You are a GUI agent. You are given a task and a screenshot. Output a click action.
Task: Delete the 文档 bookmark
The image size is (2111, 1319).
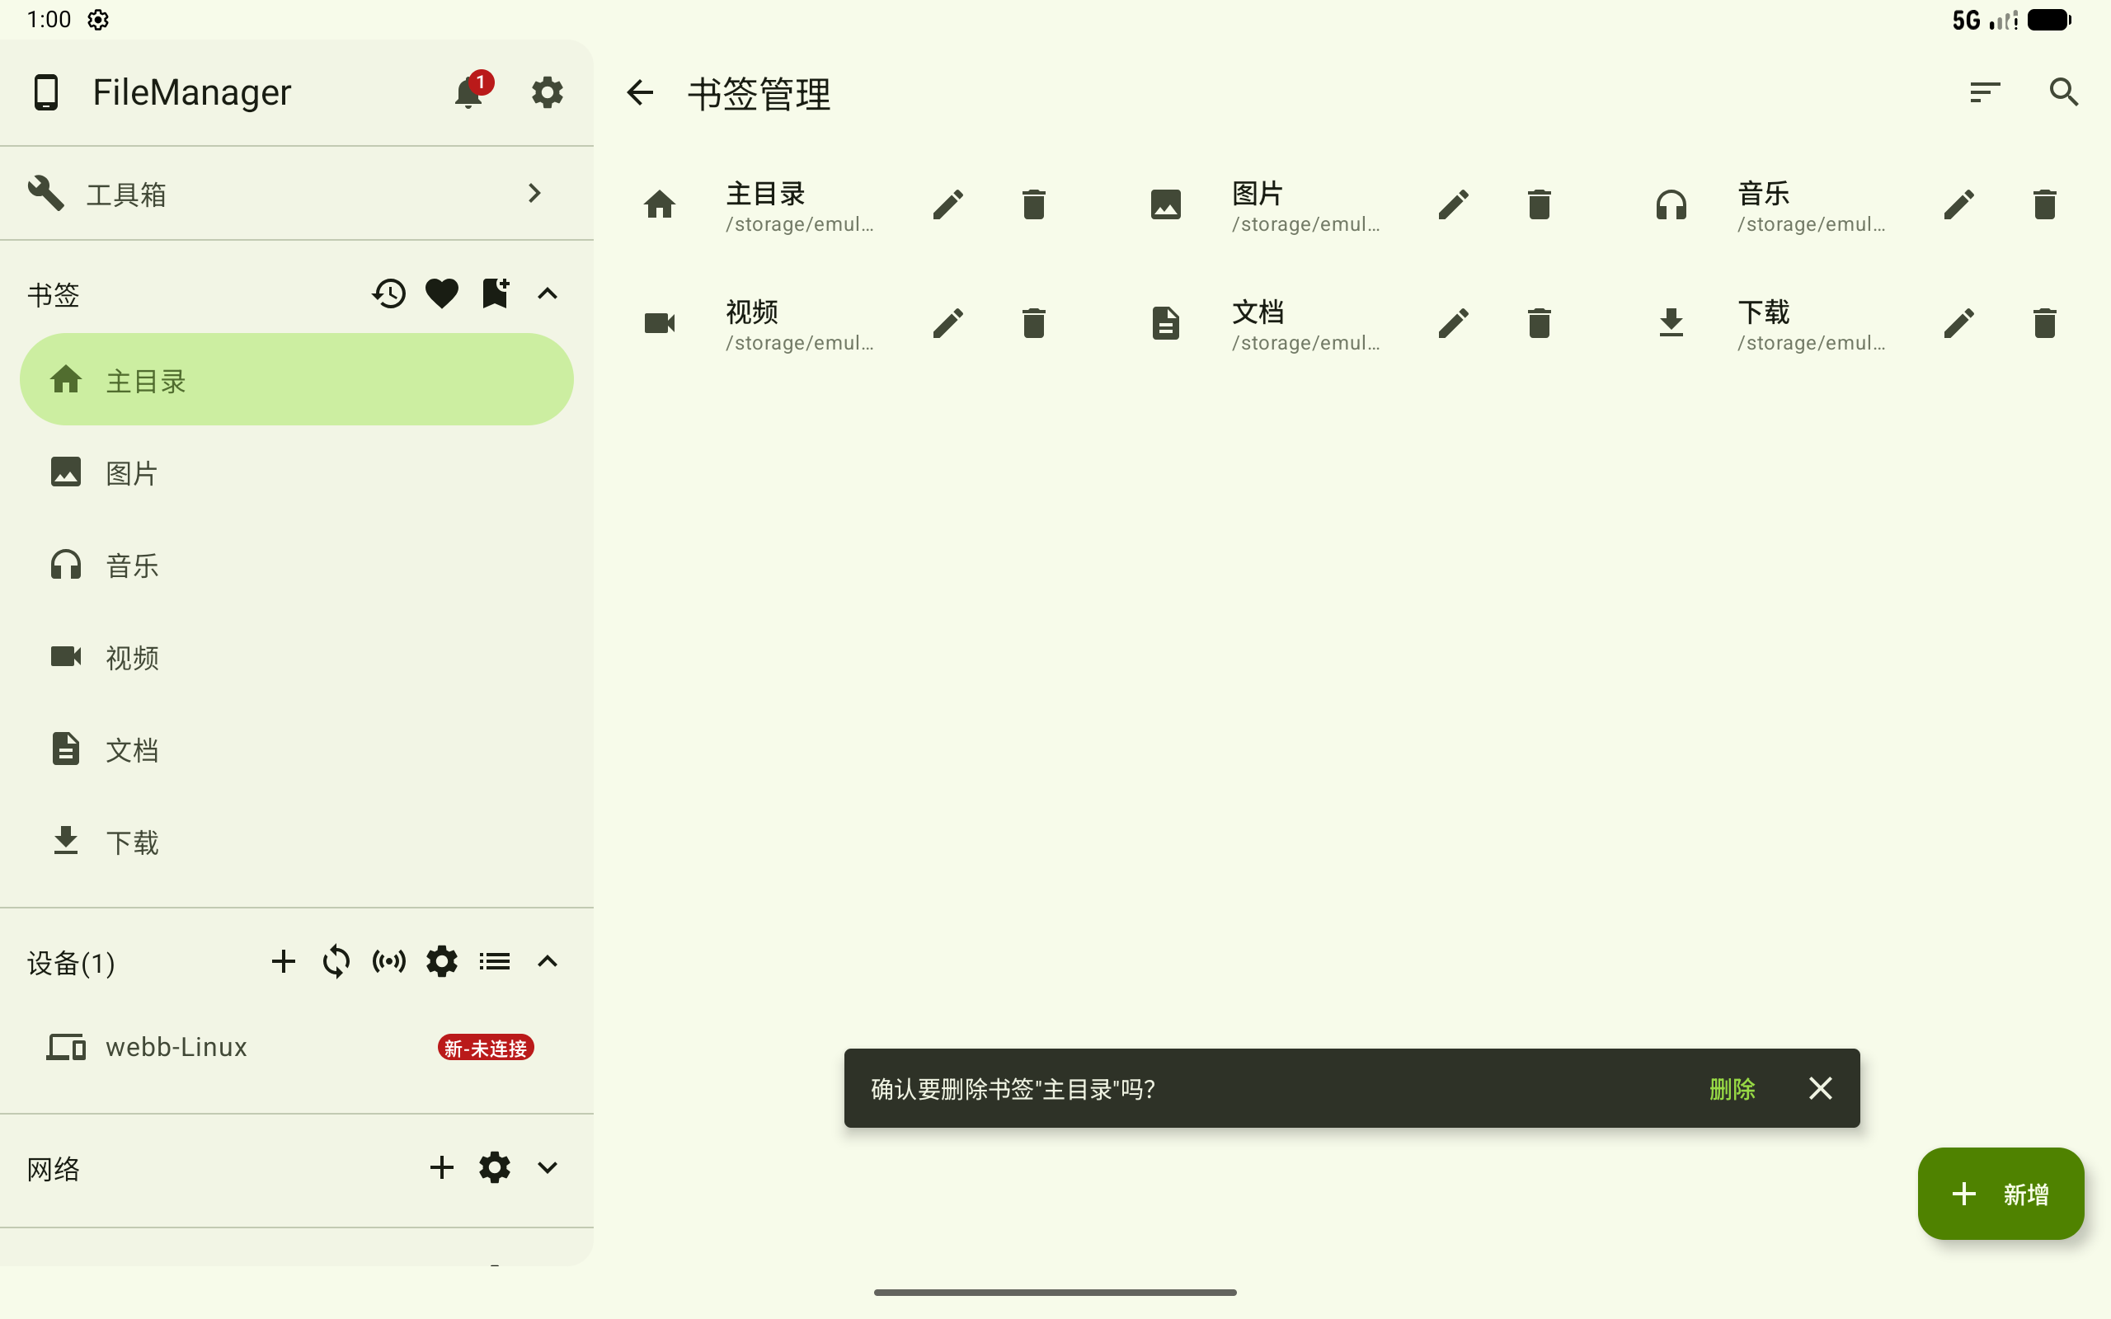point(1539,324)
